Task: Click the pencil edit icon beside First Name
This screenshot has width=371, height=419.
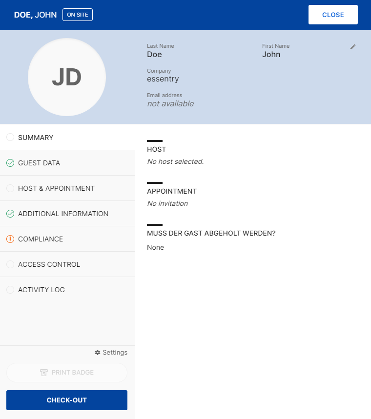Action: click(353, 47)
